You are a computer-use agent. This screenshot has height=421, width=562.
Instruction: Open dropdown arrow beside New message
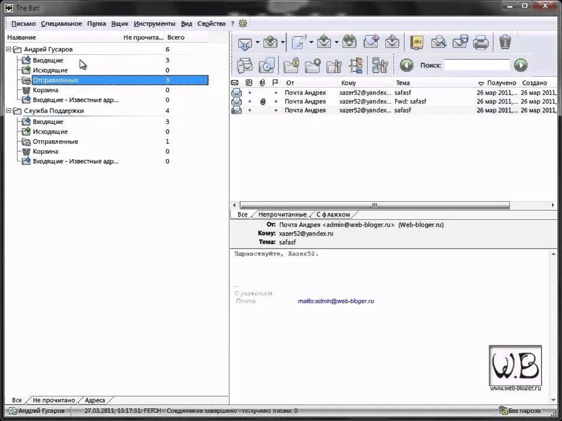(311, 42)
